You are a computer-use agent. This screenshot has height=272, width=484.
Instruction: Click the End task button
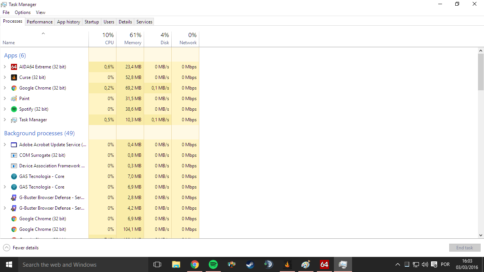coord(465,248)
